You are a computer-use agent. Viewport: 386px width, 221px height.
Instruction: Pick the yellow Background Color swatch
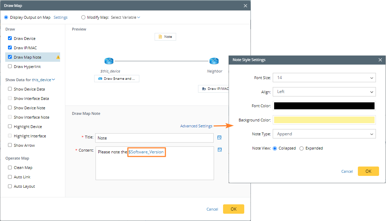click(324, 120)
